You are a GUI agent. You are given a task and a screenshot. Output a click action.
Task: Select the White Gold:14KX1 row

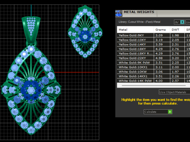pyautogui.click(x=154, y=76)
